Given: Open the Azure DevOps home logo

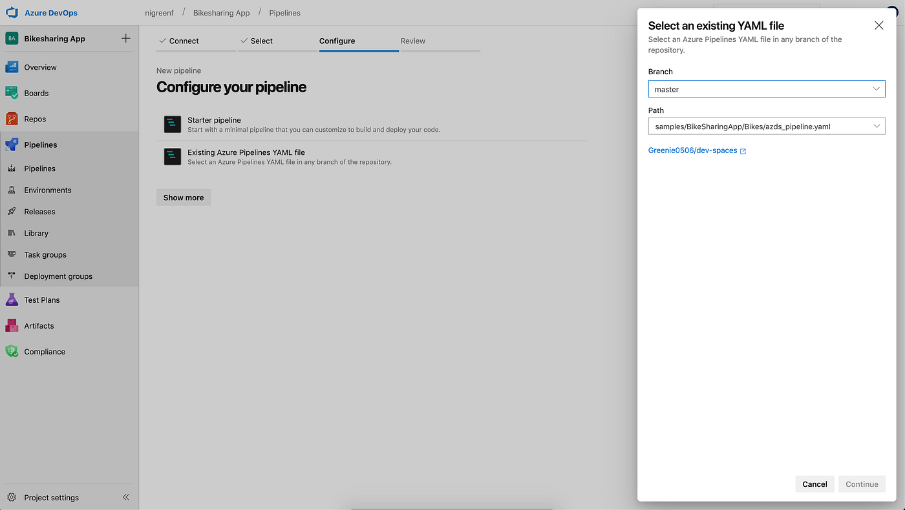Looking at the screenshot, I should pos(11,12).
